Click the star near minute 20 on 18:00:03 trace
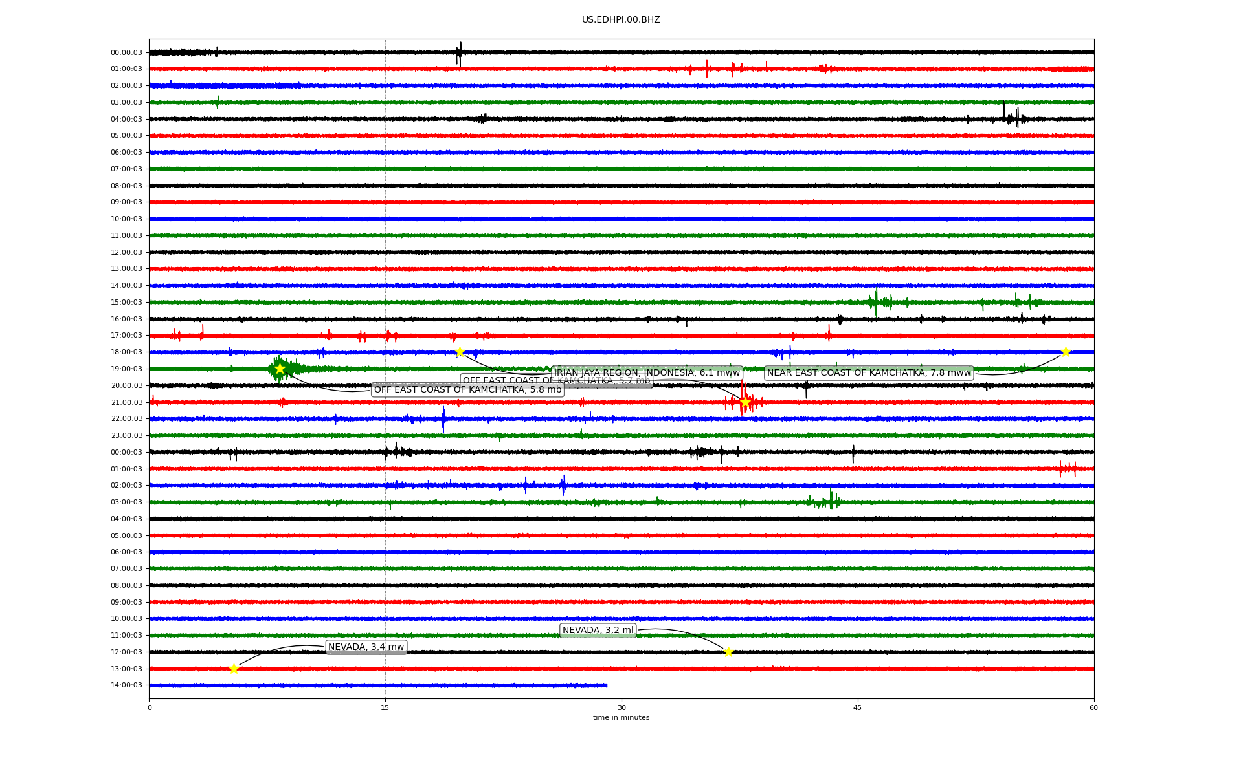Image resolution: width=1243 pixels, height=776 pixels. tap(460, 352)
